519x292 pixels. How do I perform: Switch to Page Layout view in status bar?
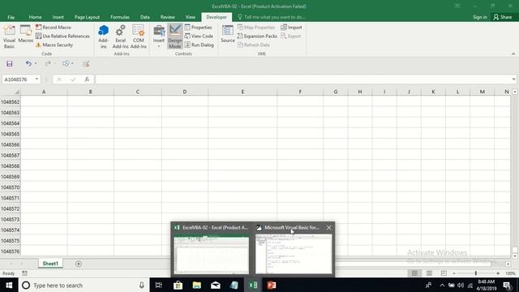click(429, 273)
